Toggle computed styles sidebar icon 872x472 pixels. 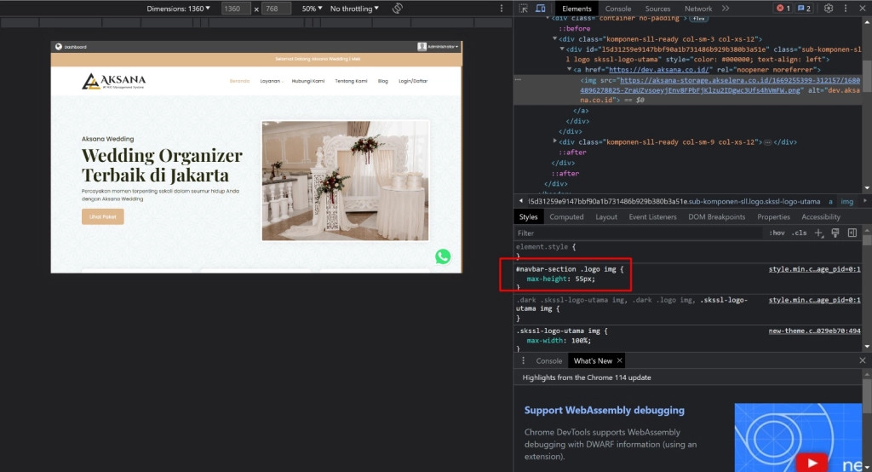pyautogui.click(x=852, y=233)
